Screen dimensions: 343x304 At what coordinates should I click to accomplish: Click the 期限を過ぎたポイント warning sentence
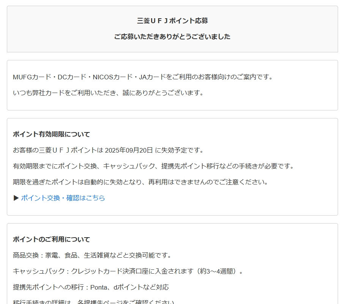(140, 182)
